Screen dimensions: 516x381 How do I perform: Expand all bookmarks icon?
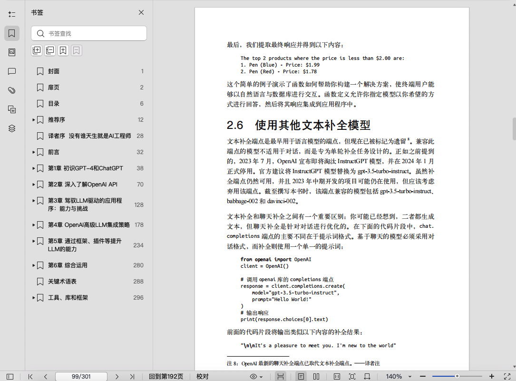37,50
